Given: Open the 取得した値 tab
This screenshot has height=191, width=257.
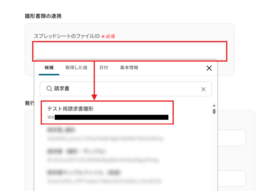Looking at the screenshot, I should pyautogui.click(x=76, y=68).
